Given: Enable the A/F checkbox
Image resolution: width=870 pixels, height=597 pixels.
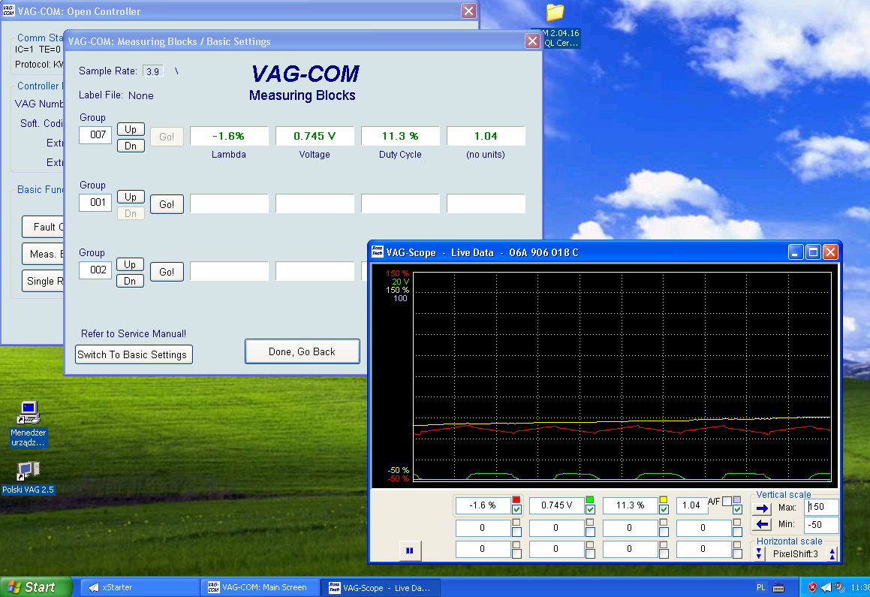Looking at the screenshot, I should (x=727, y=501).
